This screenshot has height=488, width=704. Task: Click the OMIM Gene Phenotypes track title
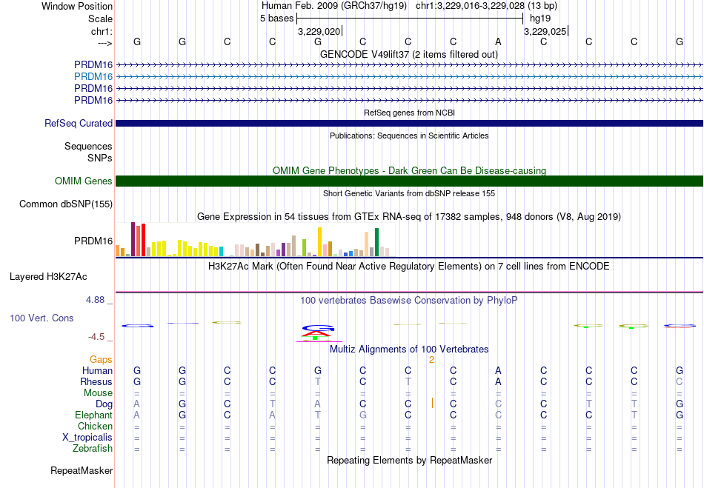410,171
